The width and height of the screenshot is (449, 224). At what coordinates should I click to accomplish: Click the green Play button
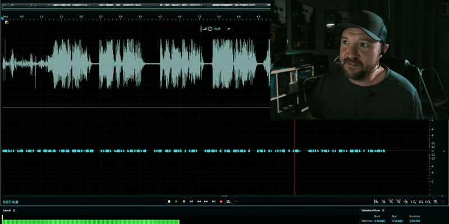coord(176,202)
